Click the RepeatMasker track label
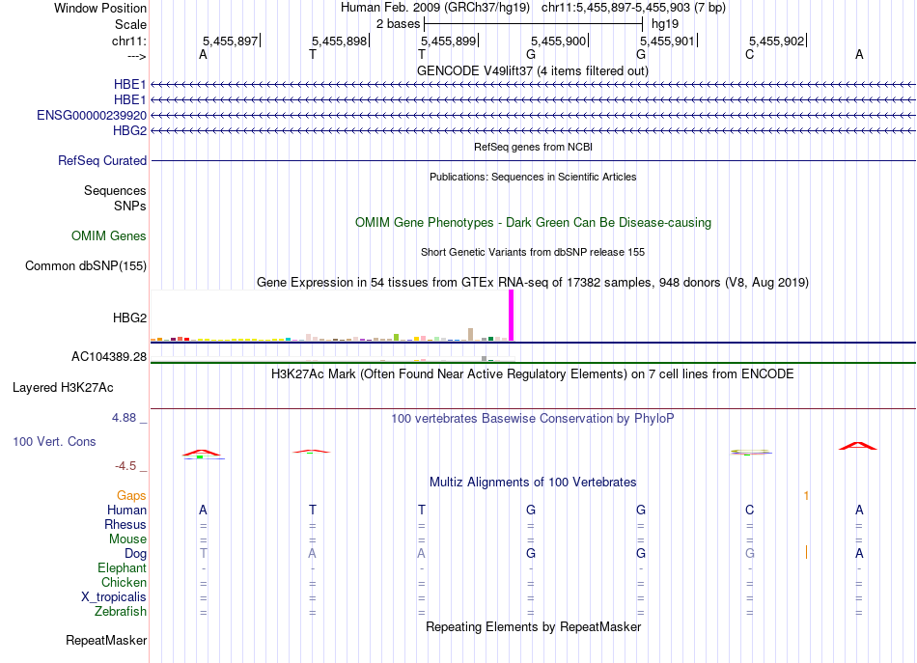The image size is (917, 663). tap(106, 640)
